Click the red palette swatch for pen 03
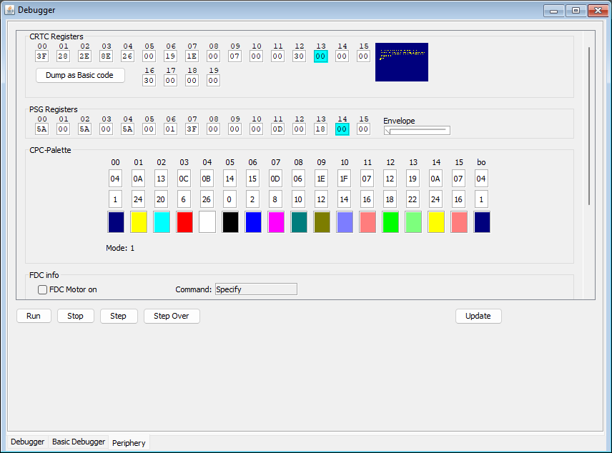The image size is (612, 453). 184,222
